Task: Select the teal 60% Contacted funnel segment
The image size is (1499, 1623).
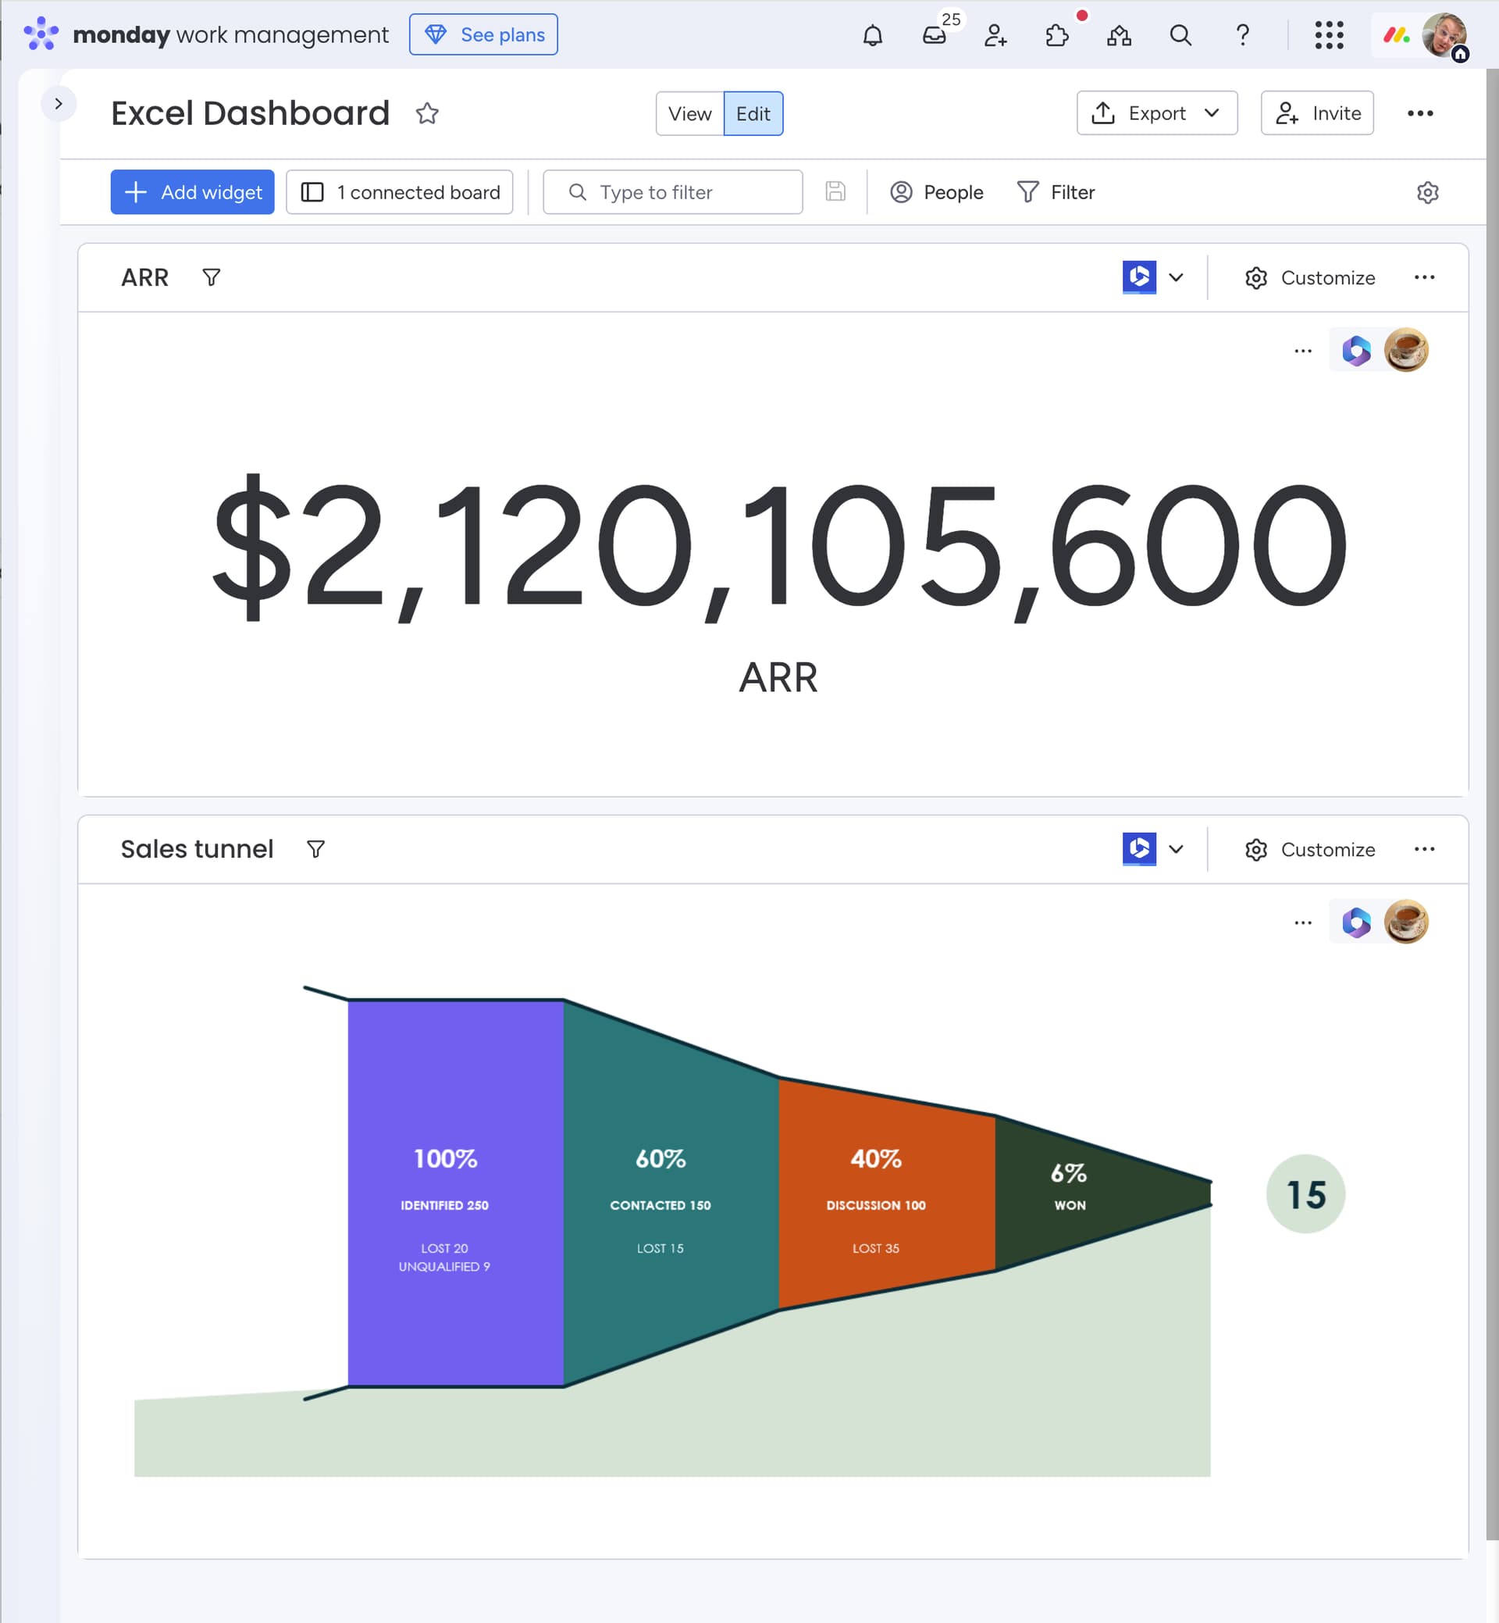Action: click(671, 1193)
